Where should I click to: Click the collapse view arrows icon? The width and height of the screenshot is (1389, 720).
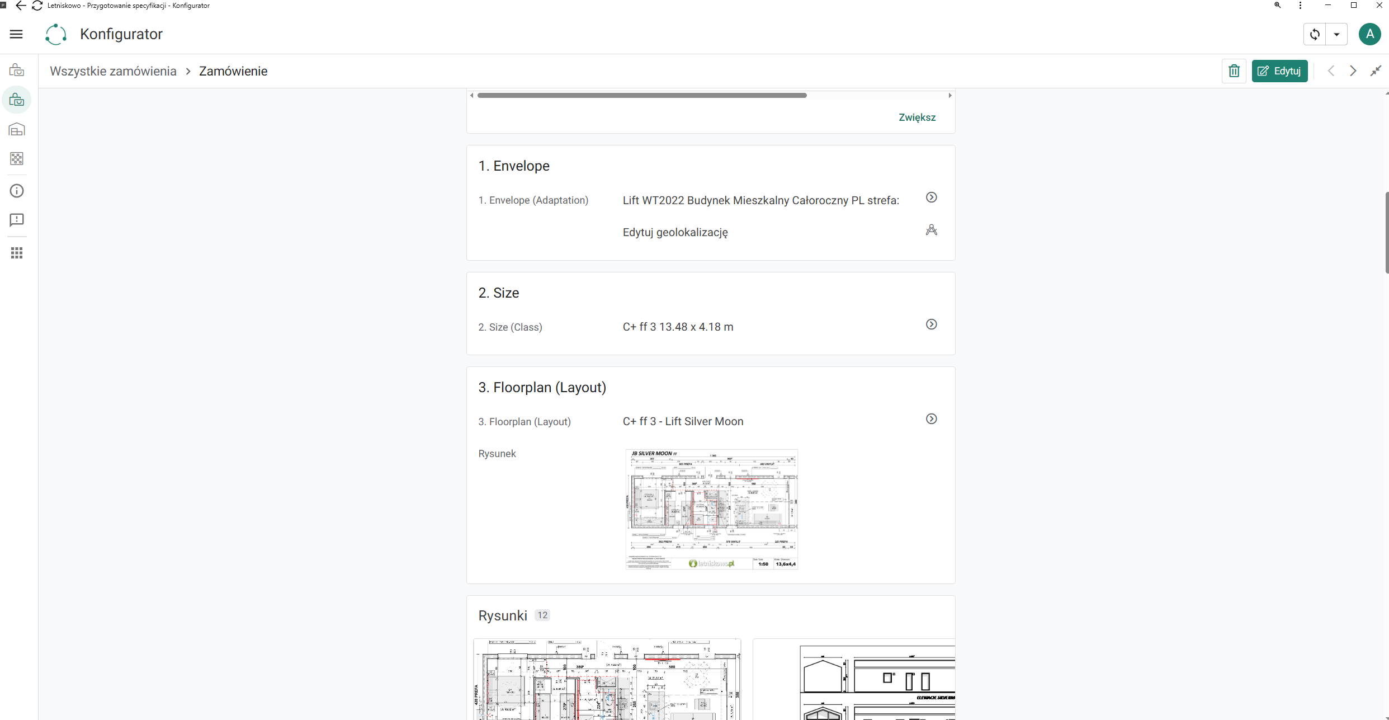[1376, 71]
